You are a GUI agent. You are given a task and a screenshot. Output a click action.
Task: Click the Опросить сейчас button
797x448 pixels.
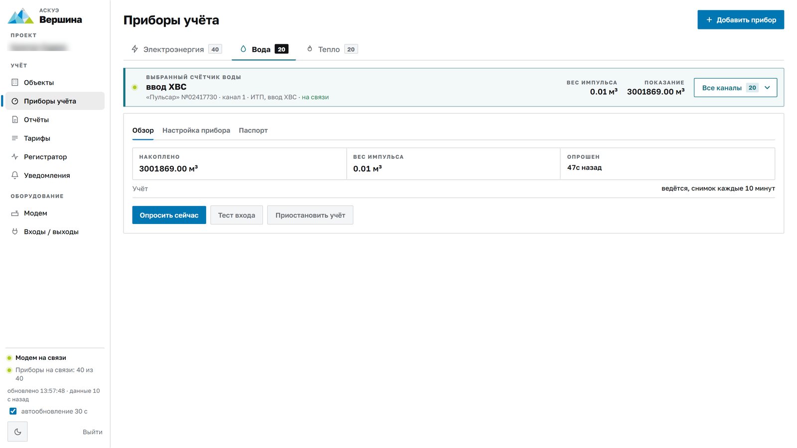click(169, 215)
